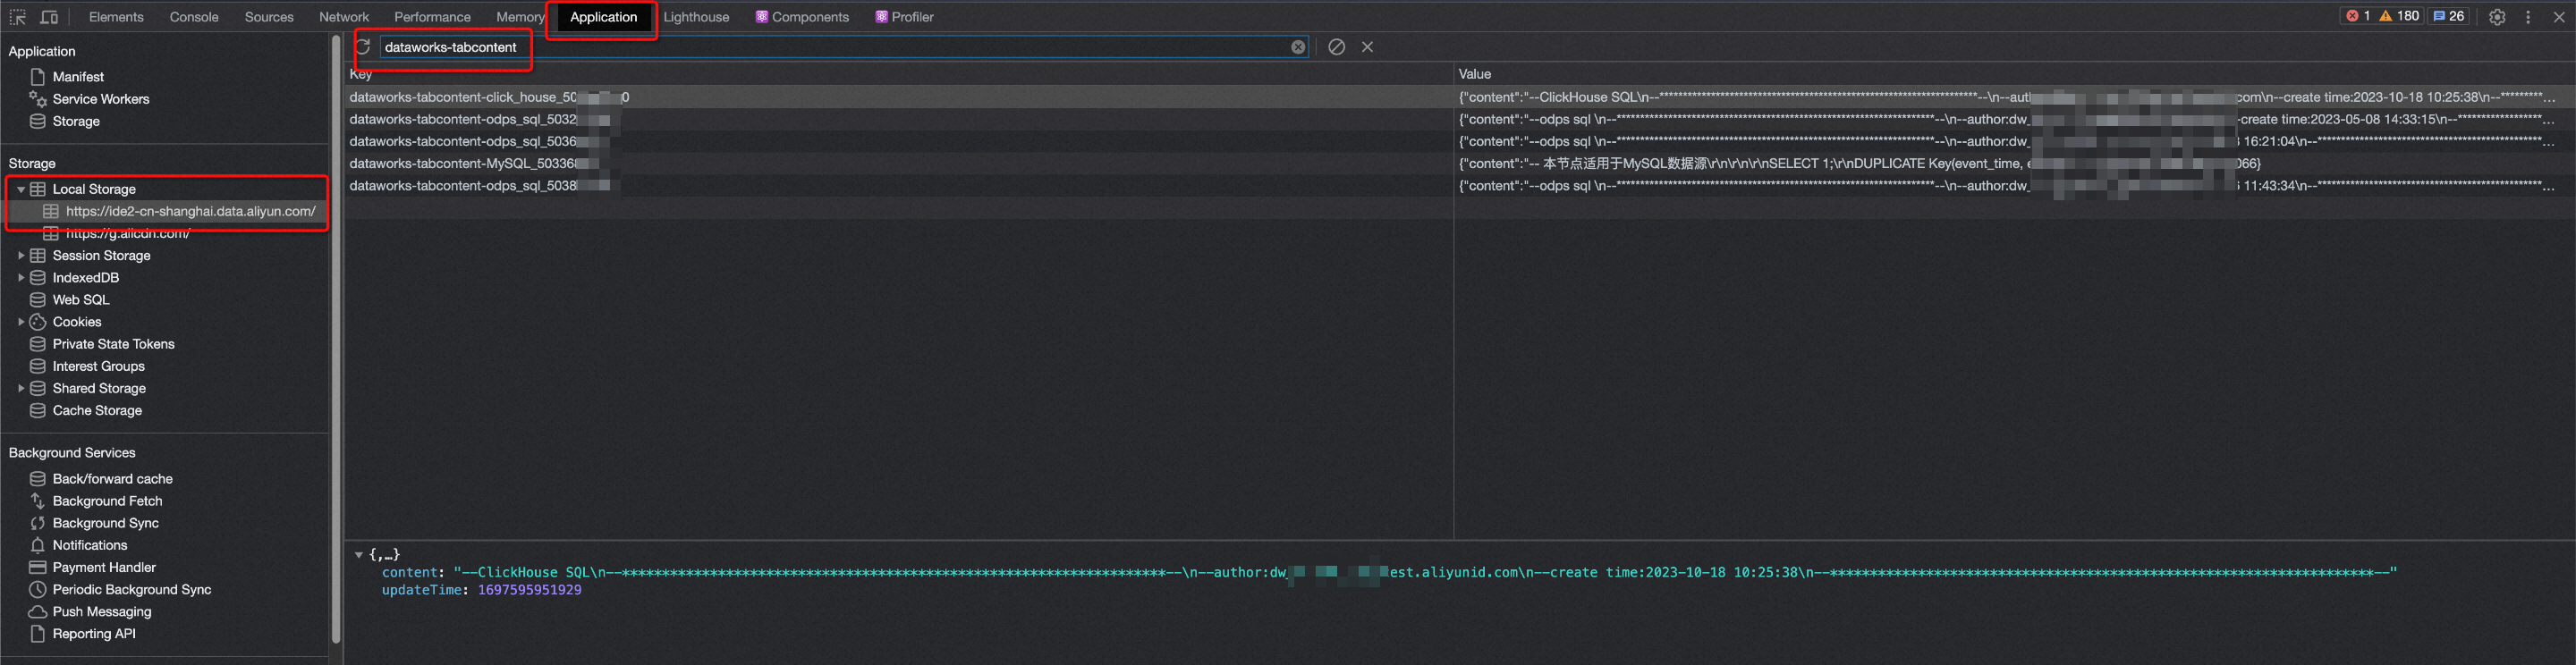Image resolution: width=2576 pixels, height=665 pixels.
Task: Select Back/forward cache
Action: tap(112, 479)
